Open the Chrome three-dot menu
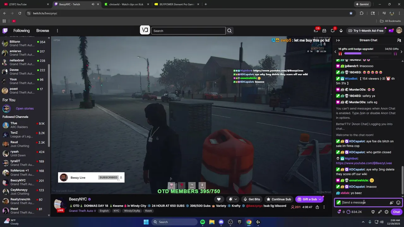The width and height of the screenshot is (404, 227). click(400, 13)
